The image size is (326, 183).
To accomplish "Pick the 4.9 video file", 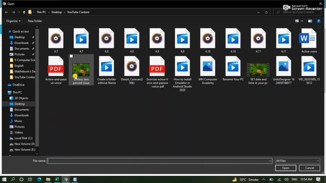I will [182, 39].
